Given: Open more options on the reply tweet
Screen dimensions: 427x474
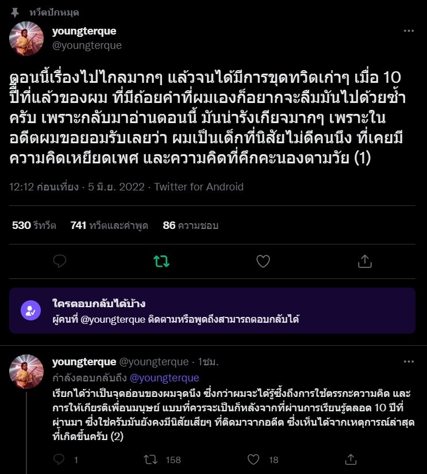Looking at the screenshot, I should coord(409,362).
